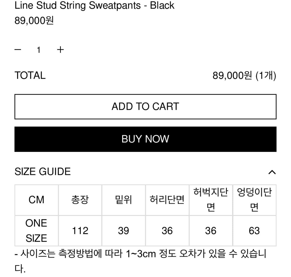Image resolution: width=291 pixels, height=277 pixels.
Task: Click the 허벅지단면 column header
Action: 211,200
